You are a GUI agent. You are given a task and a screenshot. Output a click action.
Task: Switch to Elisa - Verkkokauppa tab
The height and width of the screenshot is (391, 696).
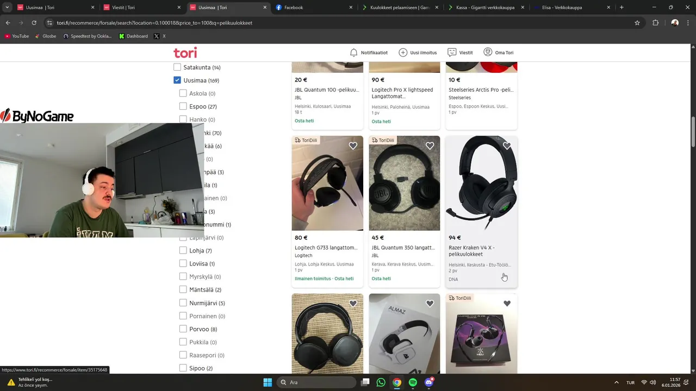pyautogui.click(x=572, y=8)
